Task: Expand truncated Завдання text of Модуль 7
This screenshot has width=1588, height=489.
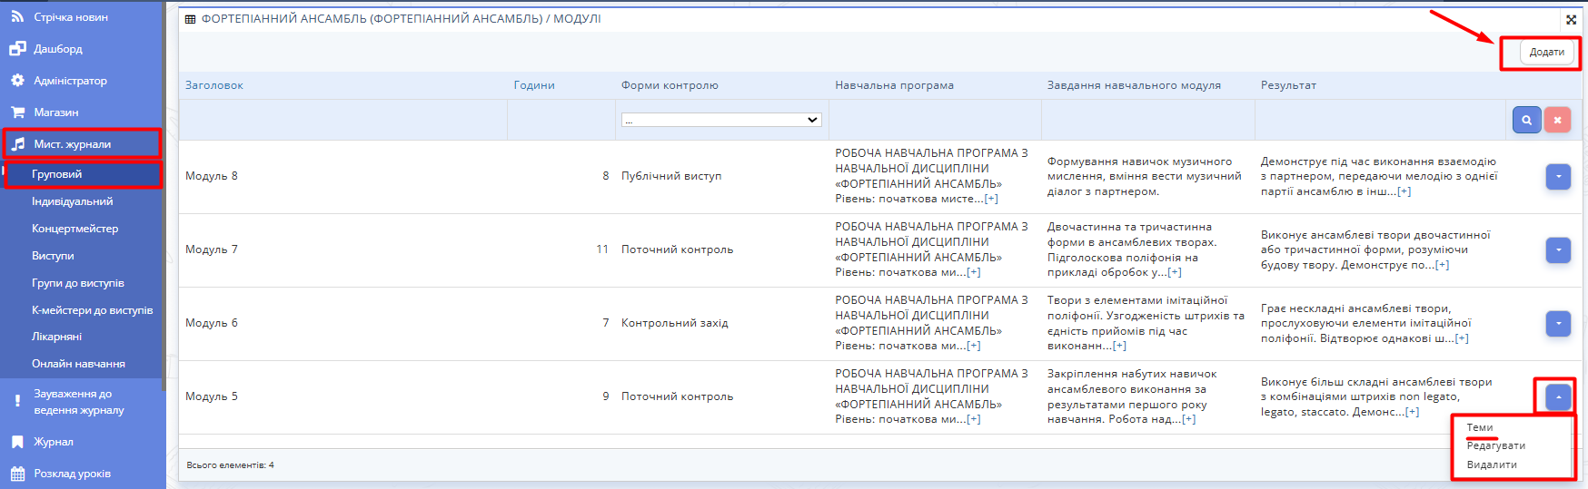Action: pyautogui.click(x=1175, y=272)
